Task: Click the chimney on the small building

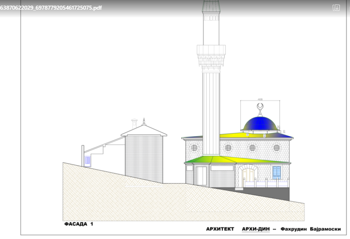Action: 135,123
